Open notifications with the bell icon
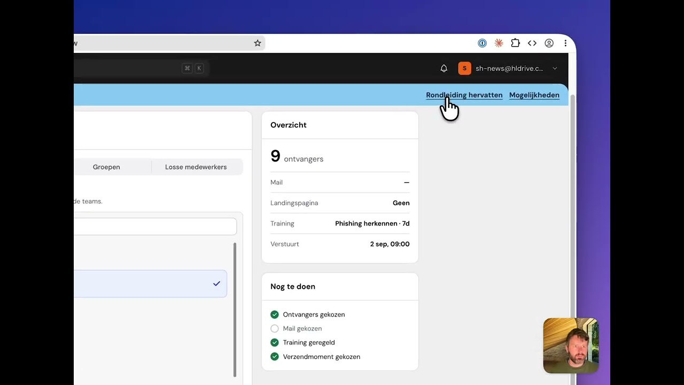The image size is (684, 385). coord(444,68)
